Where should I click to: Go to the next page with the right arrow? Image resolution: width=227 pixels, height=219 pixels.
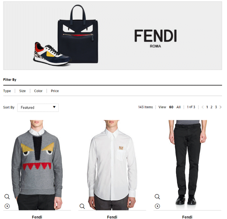[x=221, y=107]
